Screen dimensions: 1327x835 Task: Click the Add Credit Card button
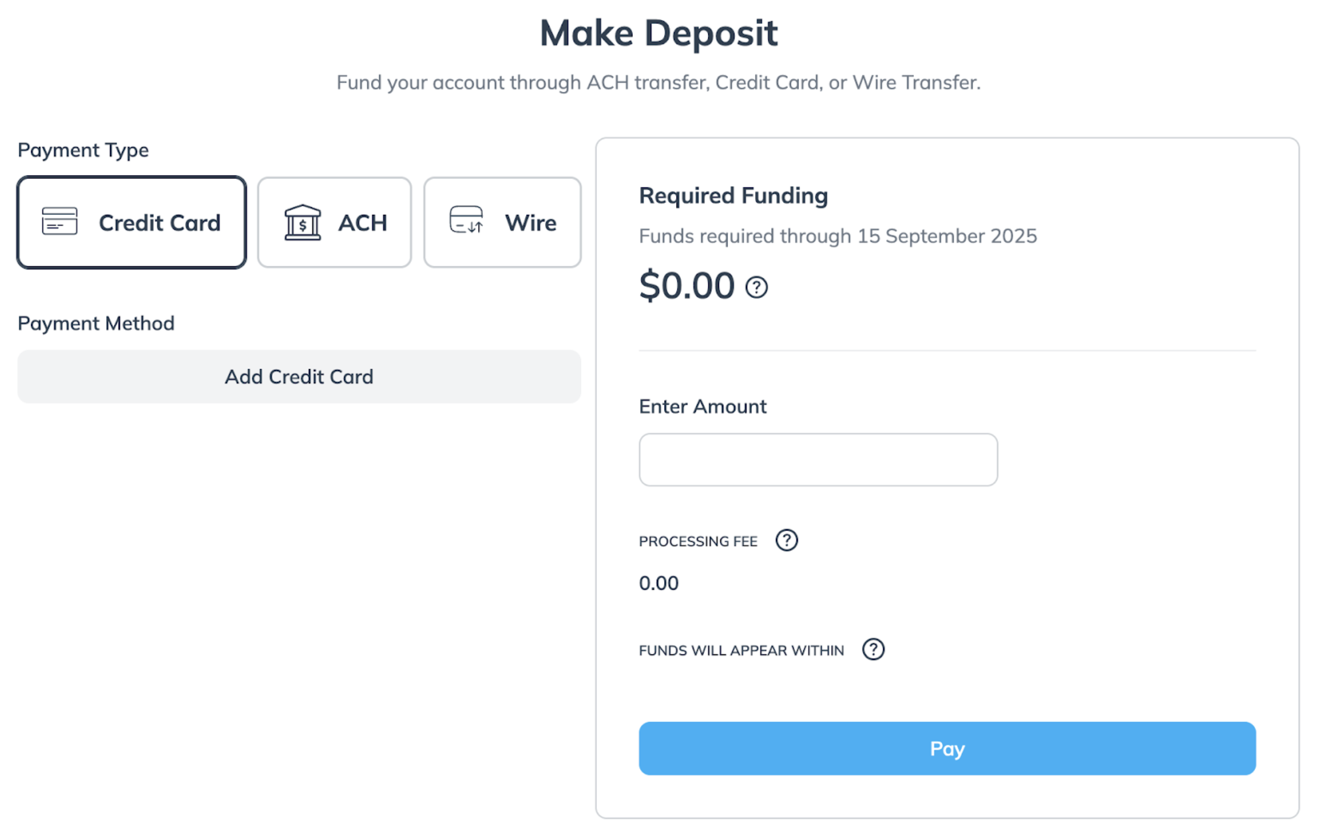299,377
